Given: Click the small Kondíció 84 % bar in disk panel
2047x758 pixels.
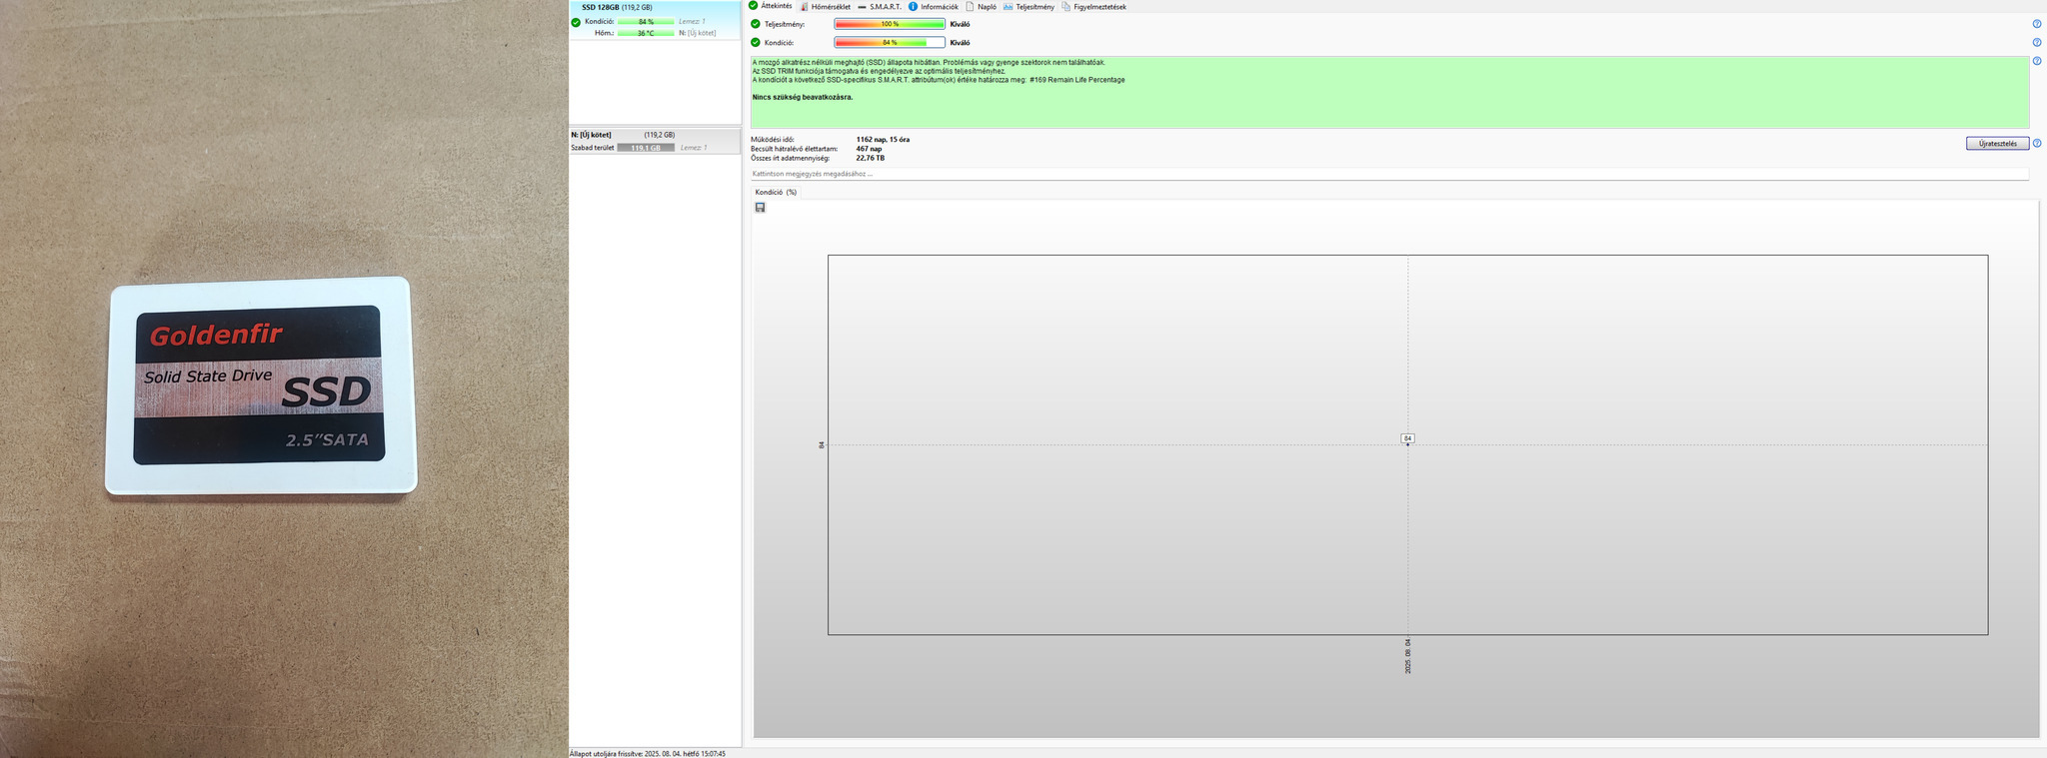Looking at the screenshot, I should tap(646, 21).
